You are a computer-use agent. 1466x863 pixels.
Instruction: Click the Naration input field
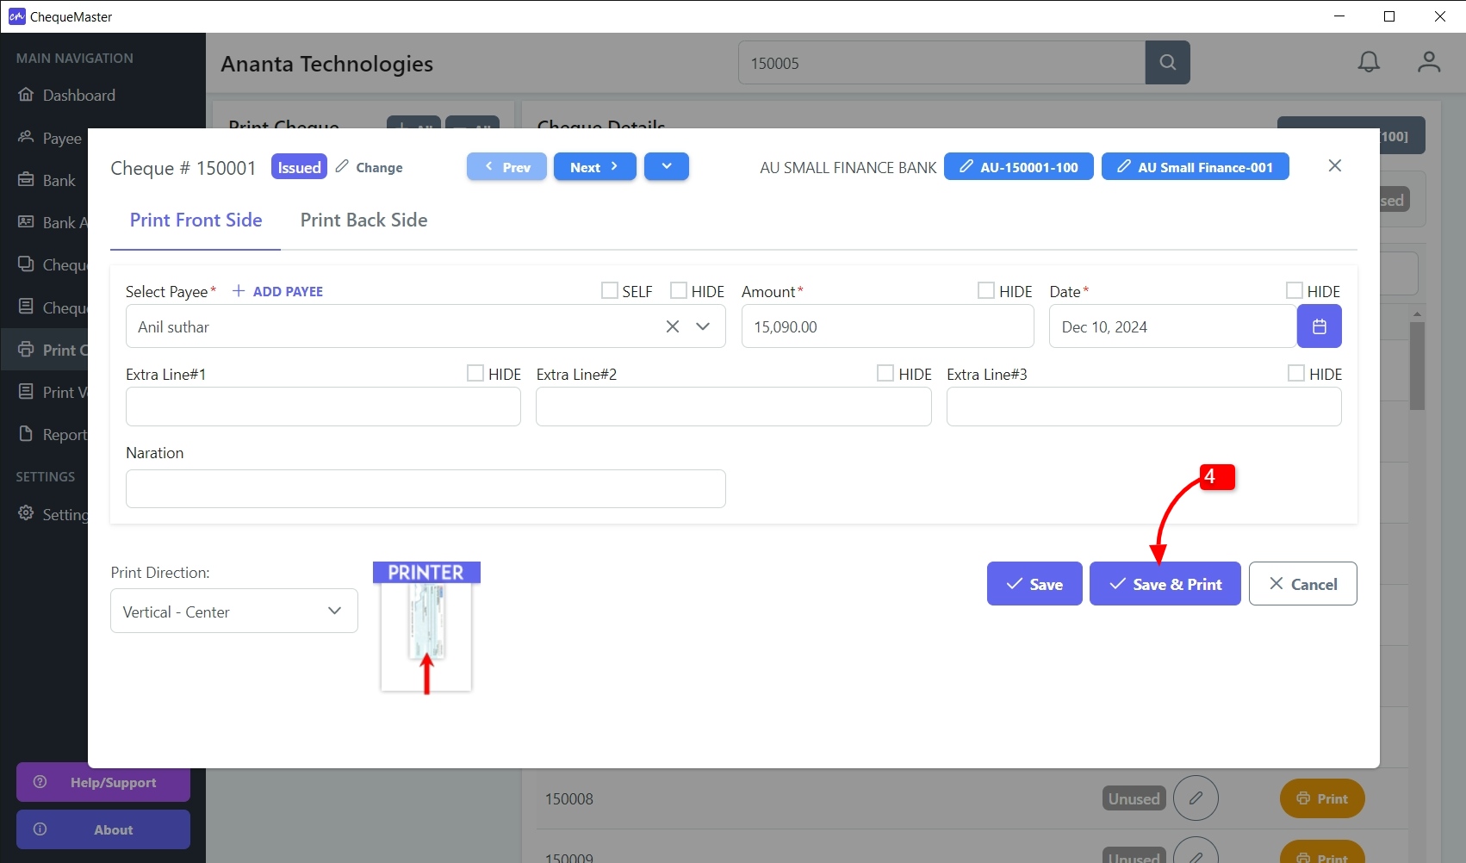click(426, 488)
